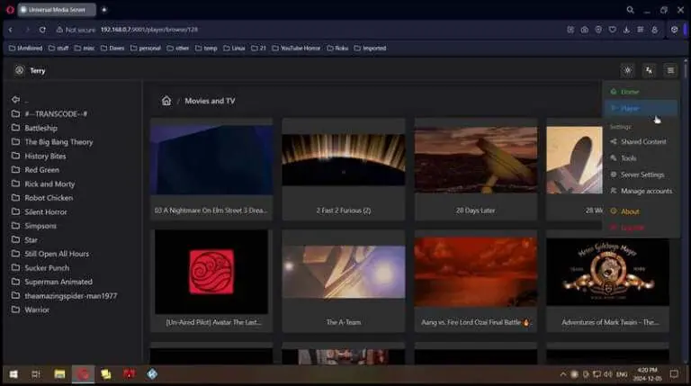Image resolution: width=691 pixels, height=386 pixels.
Task: Open the theamazingspider-man1977 folder
Action: [x=70, y=296]
